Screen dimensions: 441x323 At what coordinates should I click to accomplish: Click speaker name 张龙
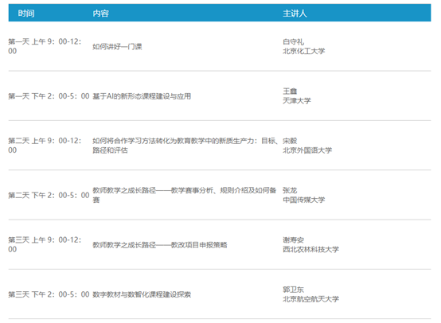point(290,190)
